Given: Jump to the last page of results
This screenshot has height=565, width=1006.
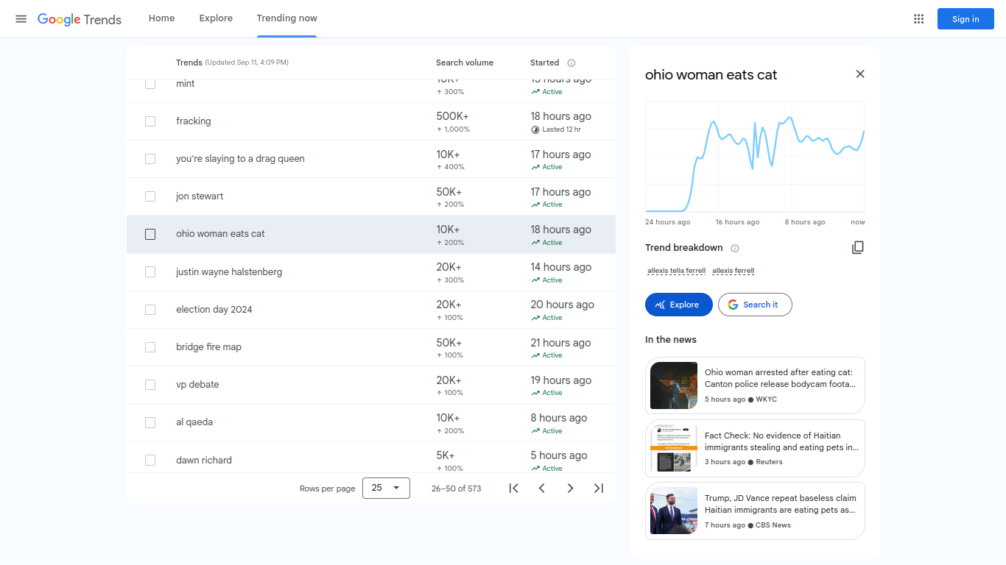Looking at the screenshot, I should [599, 488].
